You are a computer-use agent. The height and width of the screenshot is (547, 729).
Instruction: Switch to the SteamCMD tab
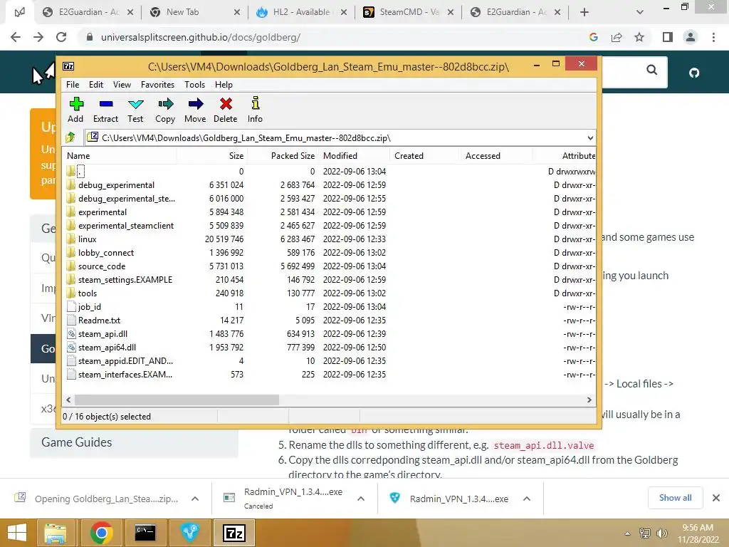[408, 12]
